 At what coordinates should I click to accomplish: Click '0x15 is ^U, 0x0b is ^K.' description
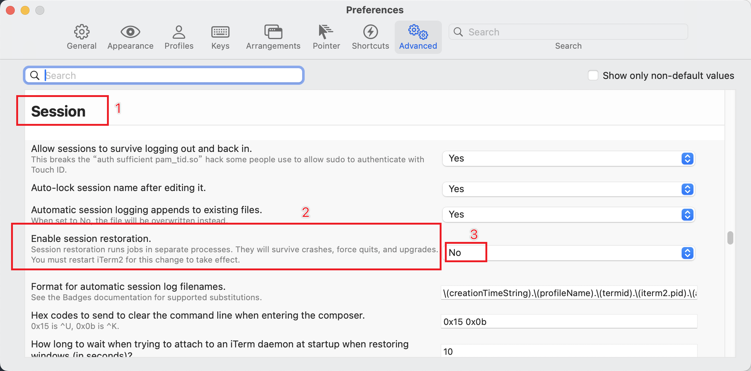75,326
